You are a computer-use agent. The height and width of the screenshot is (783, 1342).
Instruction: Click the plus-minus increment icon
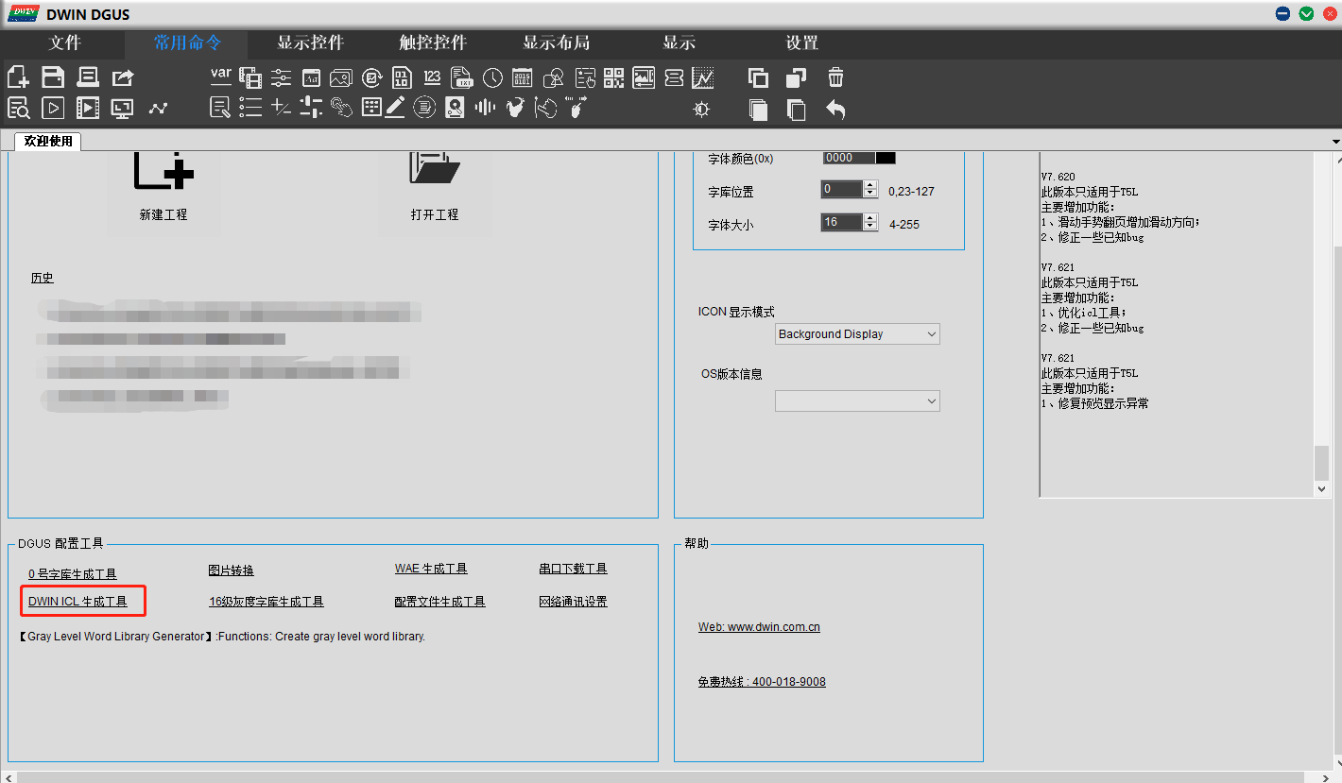point(281,107)
